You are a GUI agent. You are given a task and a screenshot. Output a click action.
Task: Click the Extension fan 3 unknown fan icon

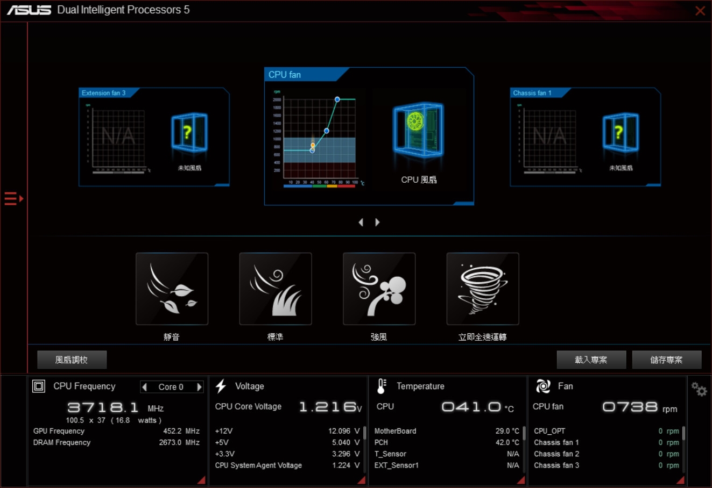tap(189, 132)
